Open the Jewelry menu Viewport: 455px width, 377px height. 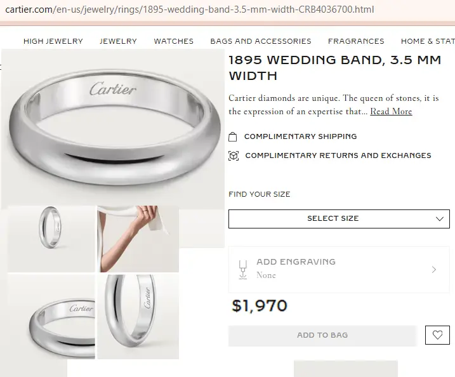pyautogui.click(x=118, y=41)
